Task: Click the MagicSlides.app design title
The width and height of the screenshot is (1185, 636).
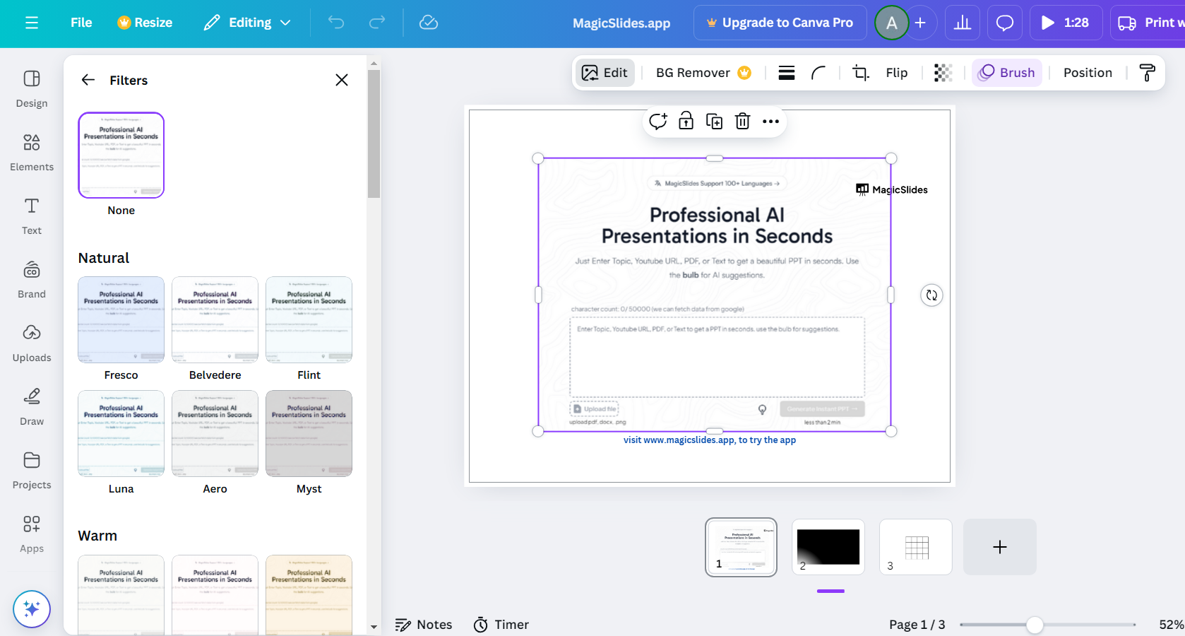Action: tap(621, 23)
